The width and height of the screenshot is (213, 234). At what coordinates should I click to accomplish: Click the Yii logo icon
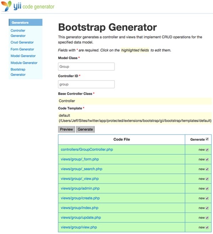(6, 6)
